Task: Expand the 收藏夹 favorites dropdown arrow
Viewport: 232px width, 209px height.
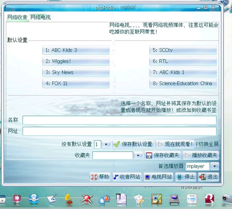Action: coord(138,155)
